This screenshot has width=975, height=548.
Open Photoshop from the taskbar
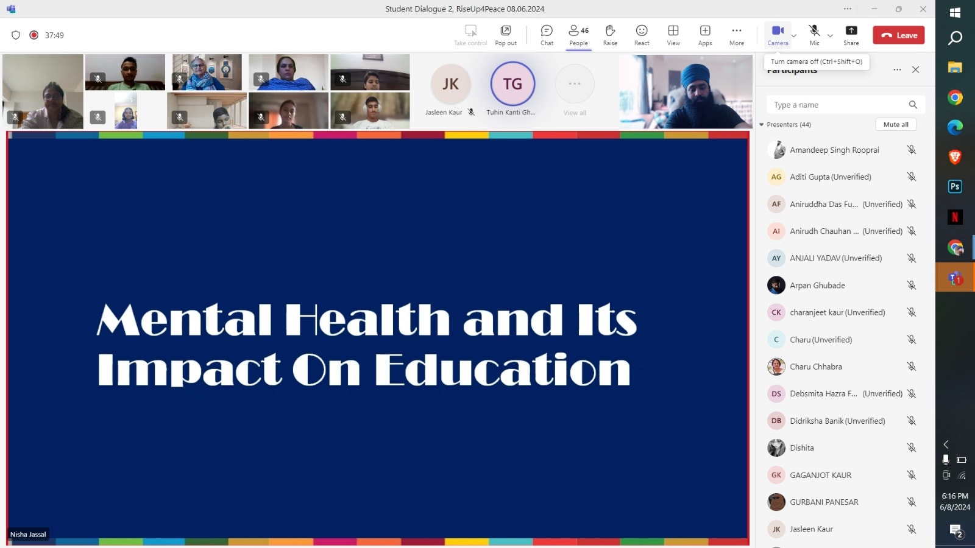click(955, 187)
